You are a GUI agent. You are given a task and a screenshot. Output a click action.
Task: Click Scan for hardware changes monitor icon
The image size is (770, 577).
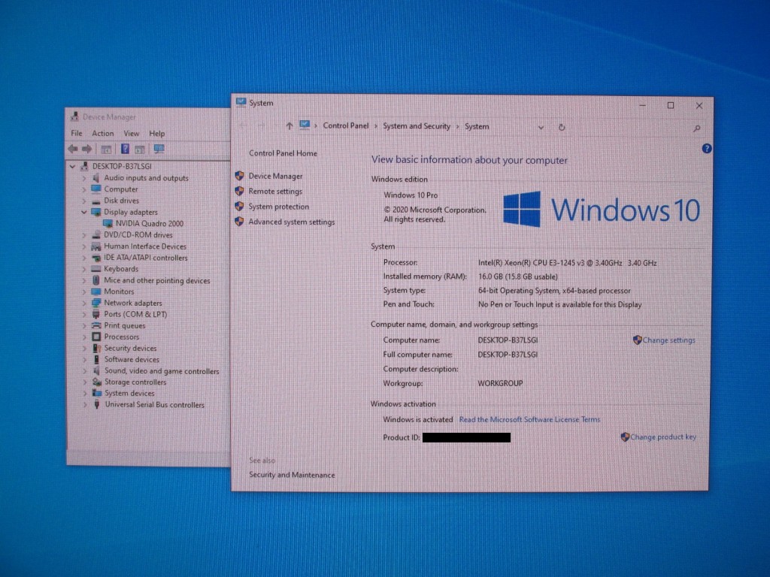[159, 148]
